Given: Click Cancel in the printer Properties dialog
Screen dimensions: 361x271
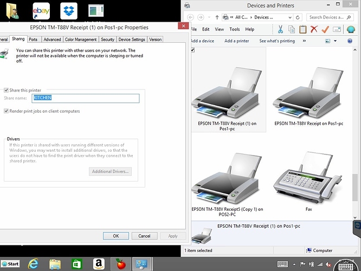Looking at the screenshot, I should pos(144,236).
